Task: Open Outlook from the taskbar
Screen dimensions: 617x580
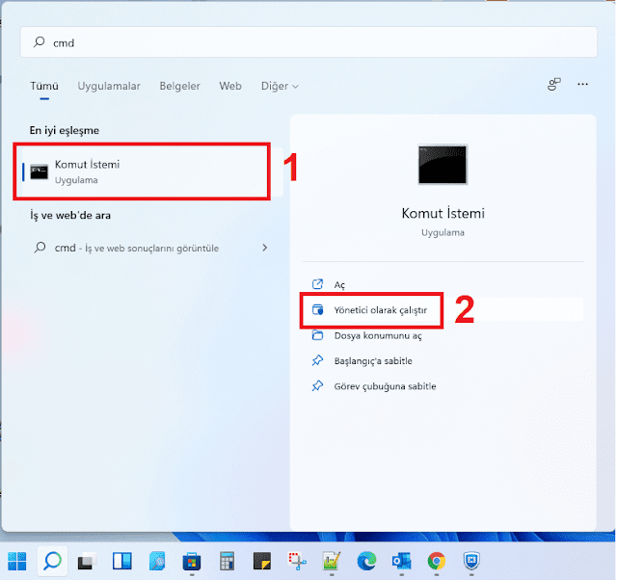Action: [x=401, y=561]
